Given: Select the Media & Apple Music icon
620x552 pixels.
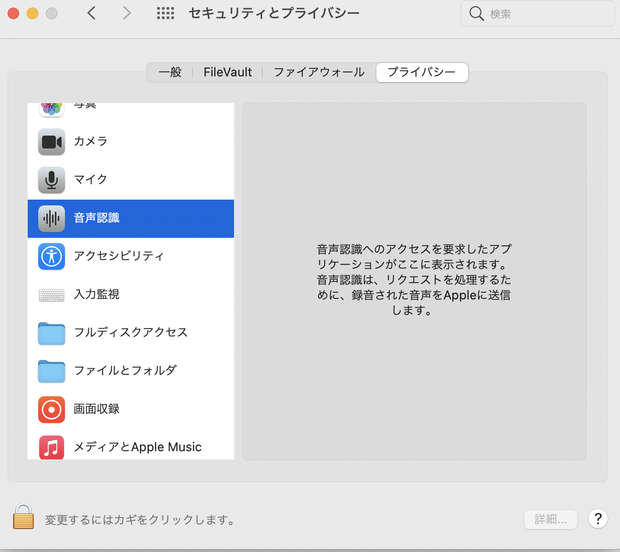Looking at the screenshot, I should coord(52,447).
